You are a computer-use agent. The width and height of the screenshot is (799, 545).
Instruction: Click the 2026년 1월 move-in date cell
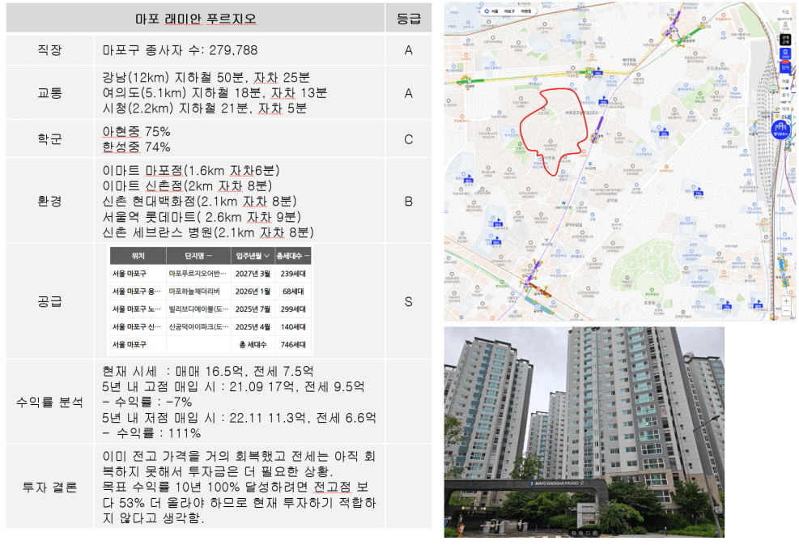coord(253,292)
